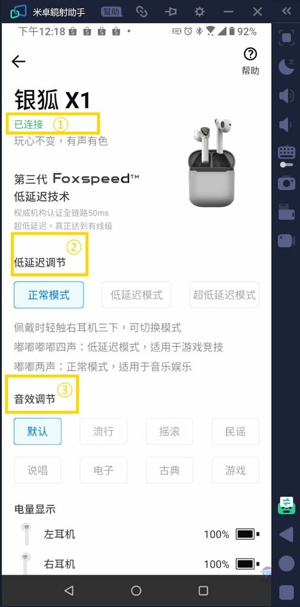The image size is (300, 607).
Task: Open the link icon in title bar
Action: [x=141, y=12]
